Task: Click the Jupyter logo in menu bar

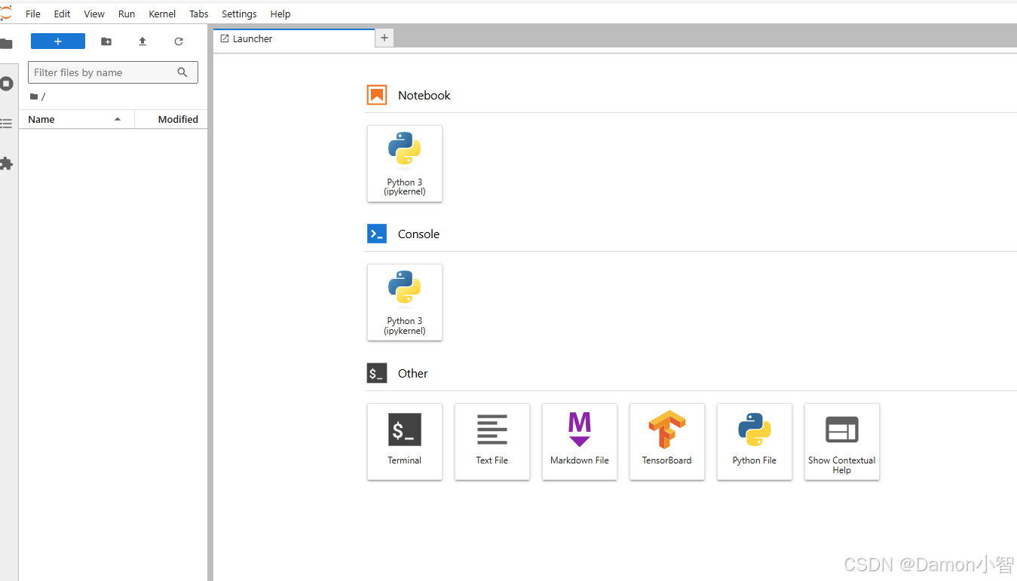Action: tap(6, 13)
